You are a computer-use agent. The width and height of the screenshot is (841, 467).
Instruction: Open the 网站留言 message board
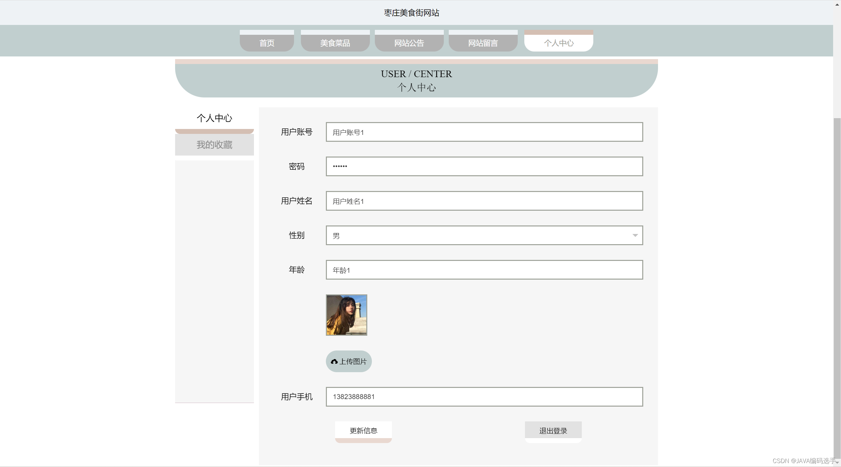point(483,43)
